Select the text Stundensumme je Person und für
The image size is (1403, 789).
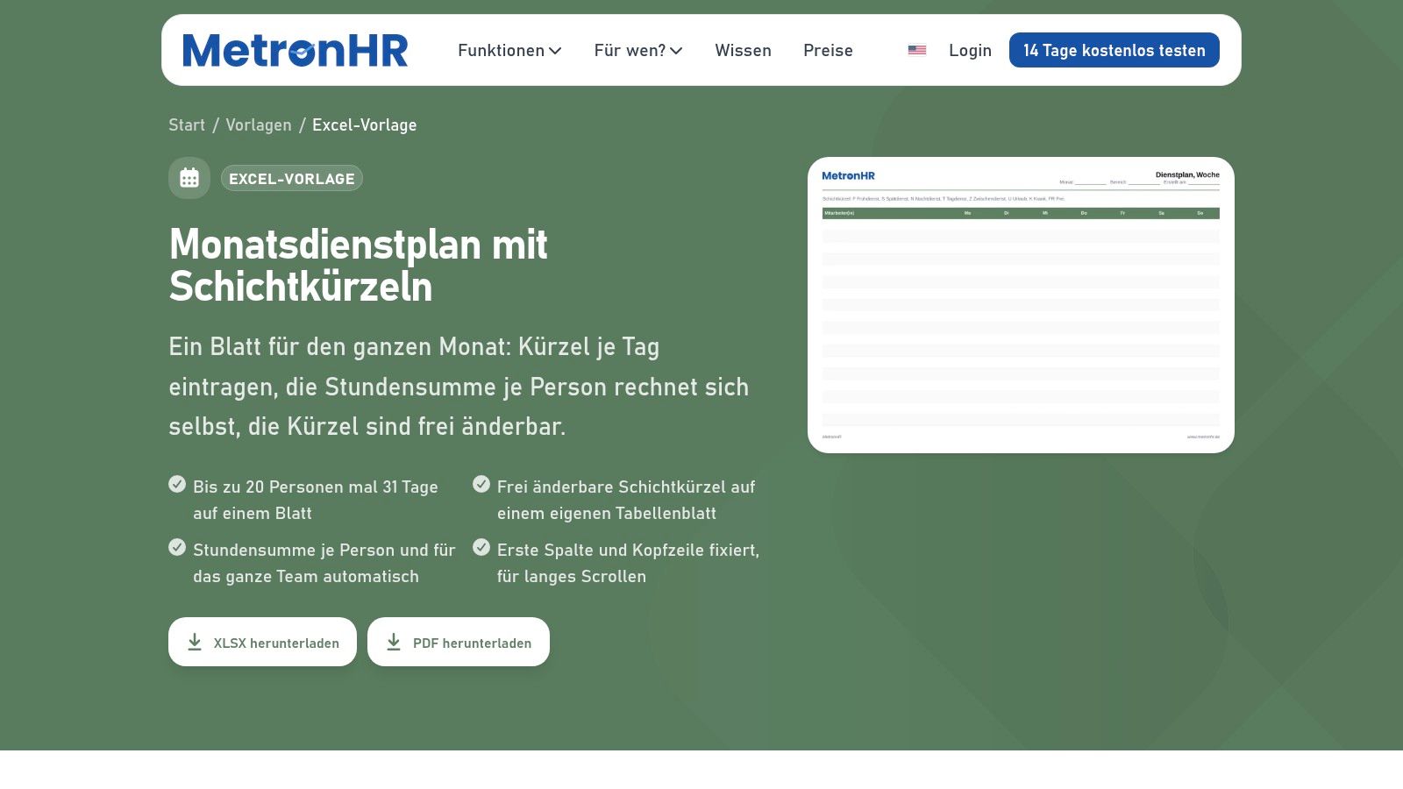click(324, 550)
